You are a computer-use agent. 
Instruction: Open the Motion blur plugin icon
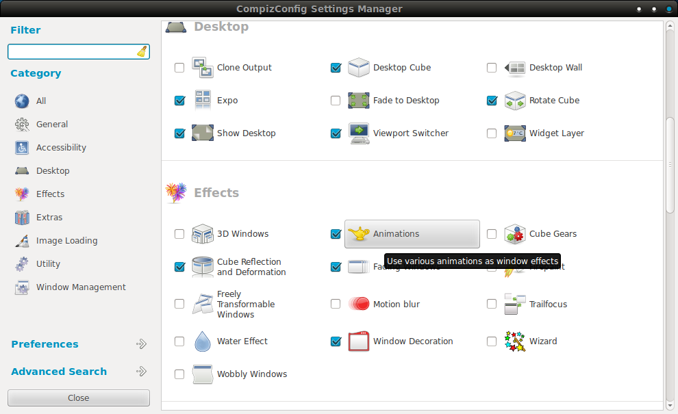click(x=359, y=305)
